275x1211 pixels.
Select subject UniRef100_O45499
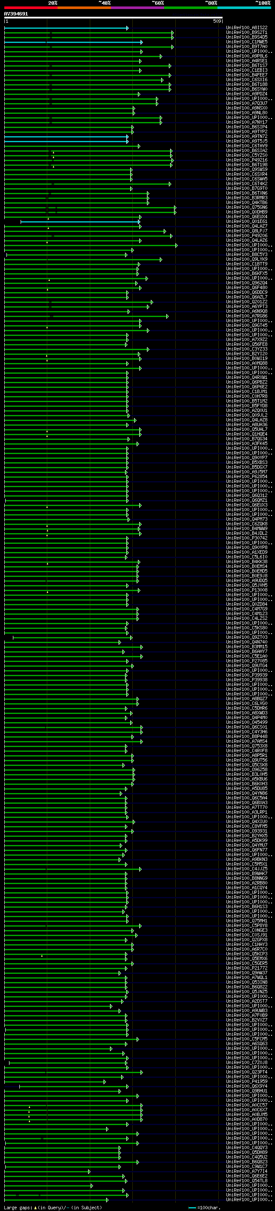[247, 722]
